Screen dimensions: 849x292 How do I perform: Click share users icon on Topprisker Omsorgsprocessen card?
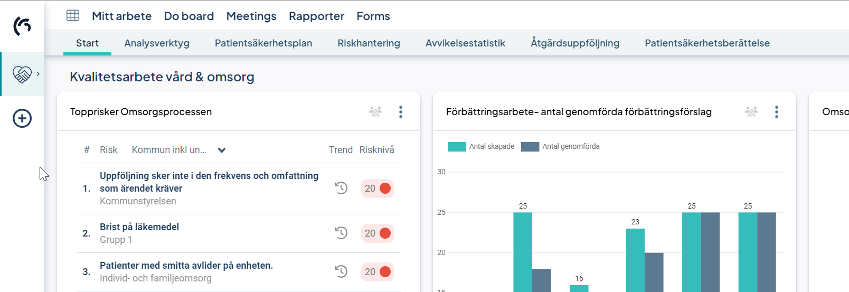[375, 111]
